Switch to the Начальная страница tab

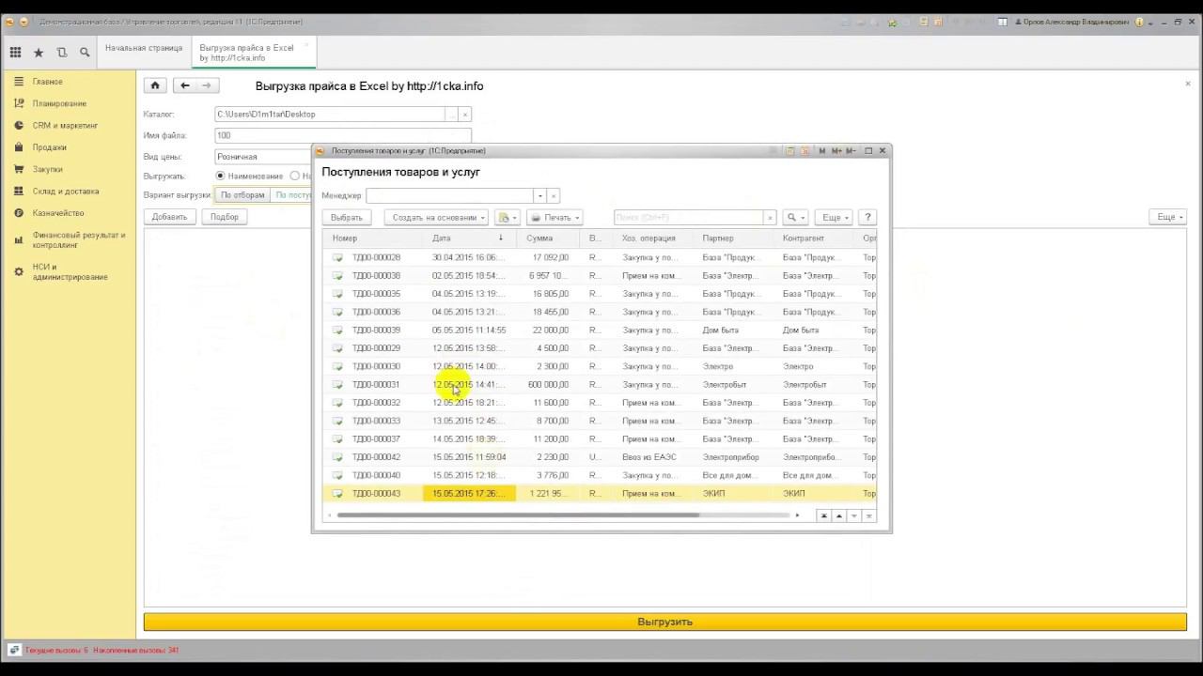coord(144,48)
